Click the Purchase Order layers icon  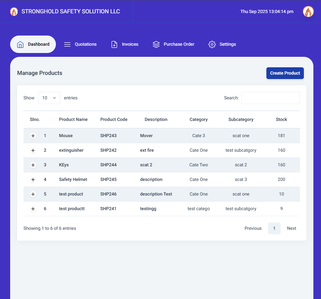point(156,44)
